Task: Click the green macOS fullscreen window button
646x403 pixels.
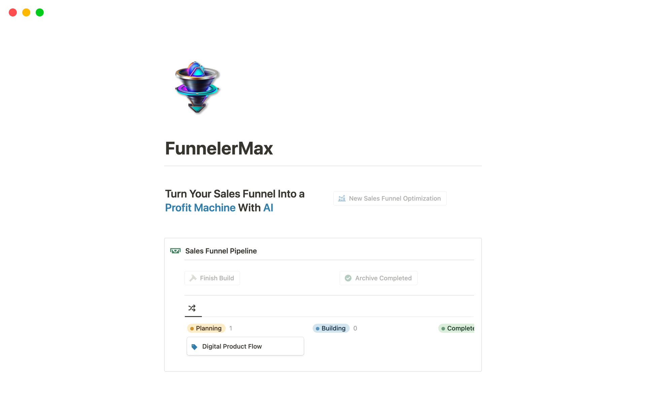Action: point(40,12)
